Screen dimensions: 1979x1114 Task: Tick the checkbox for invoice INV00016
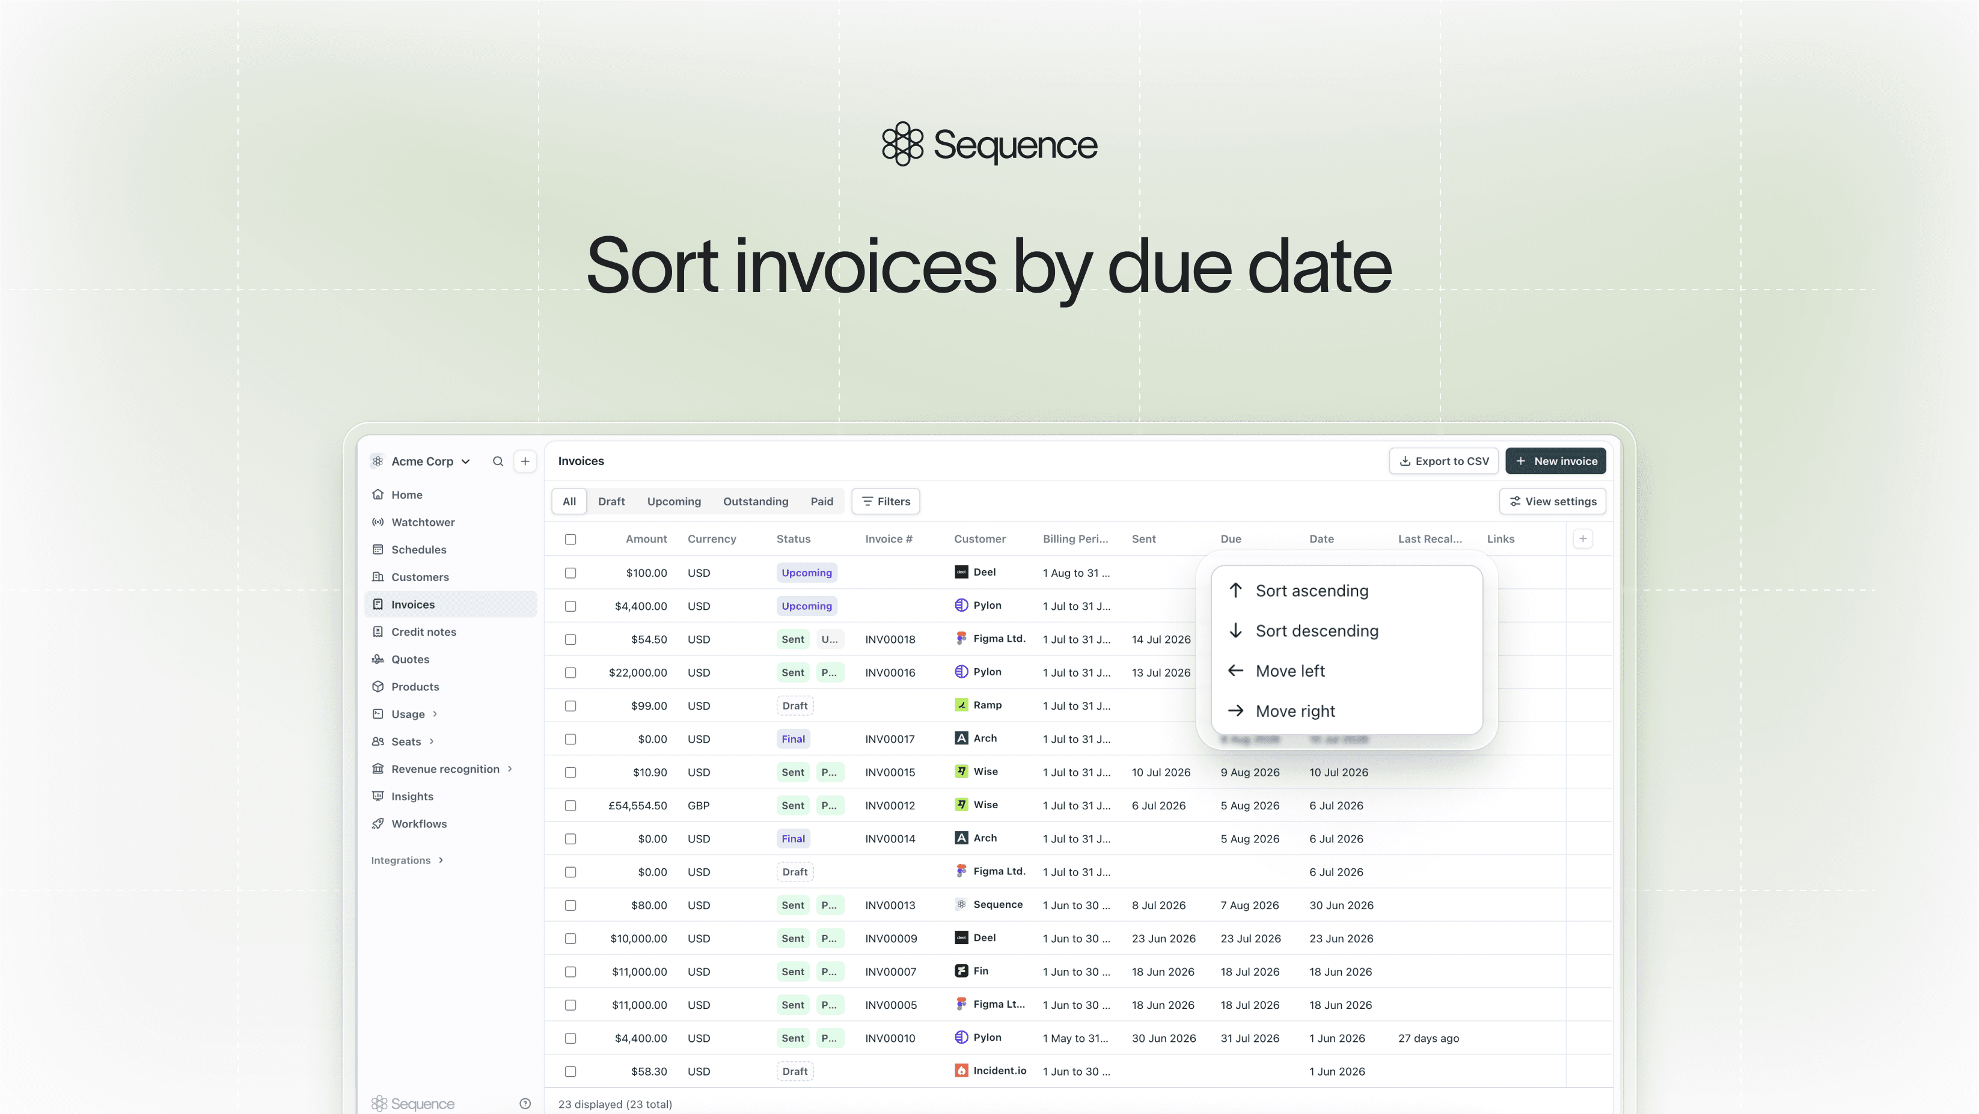pos(570,672)
